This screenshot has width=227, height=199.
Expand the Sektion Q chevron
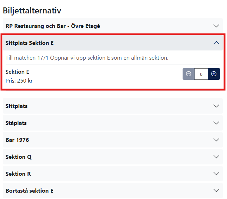click(x=216, y=157)
